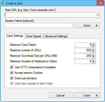Decrease Maximum Number of Redirects to Follow
This screenshot has height=102, width=105.
click(x=93, y=62)
